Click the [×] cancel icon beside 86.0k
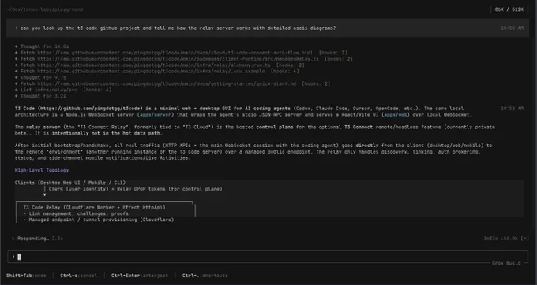537x285 pixels. pyautogui.click(x=525, y=239)
